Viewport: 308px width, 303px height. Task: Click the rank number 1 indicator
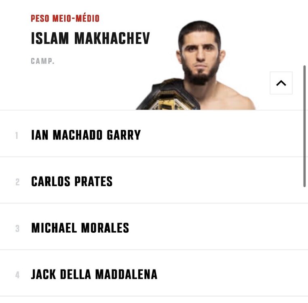(17, 136)
